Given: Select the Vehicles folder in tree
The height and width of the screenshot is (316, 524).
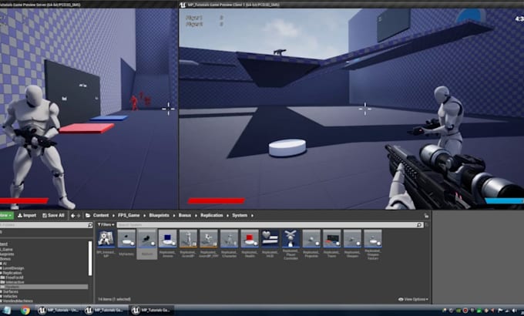Looking at the screenshot, I should (10, 296).
